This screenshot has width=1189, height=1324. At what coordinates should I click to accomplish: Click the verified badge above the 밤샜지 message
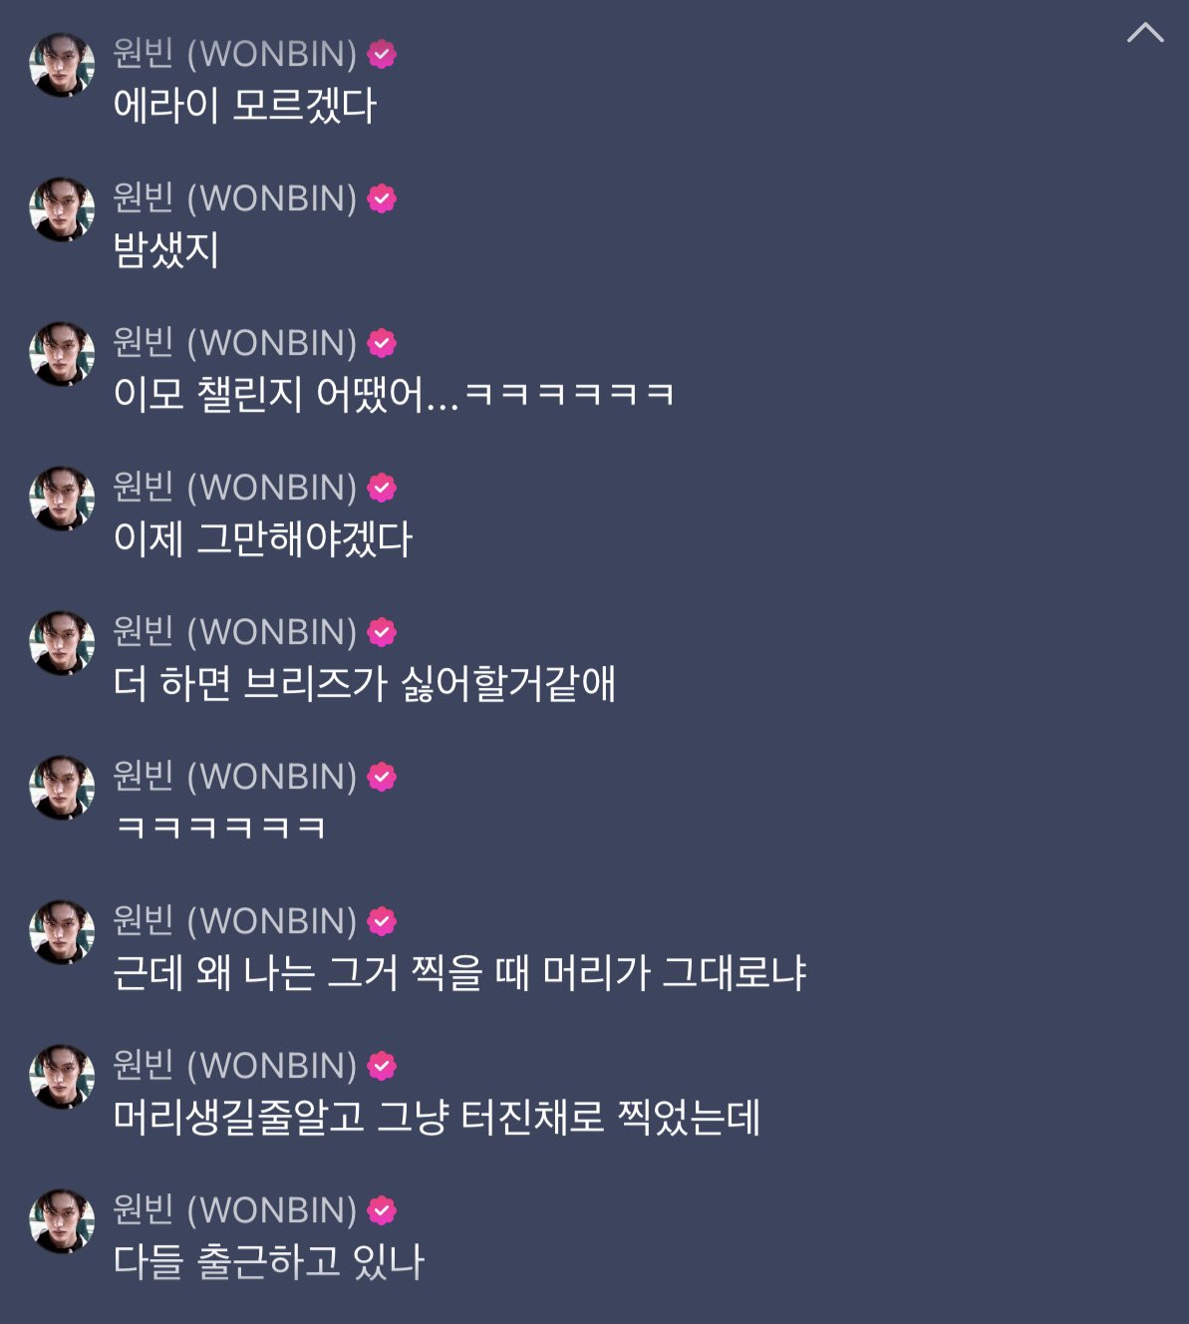pos(382,198)
